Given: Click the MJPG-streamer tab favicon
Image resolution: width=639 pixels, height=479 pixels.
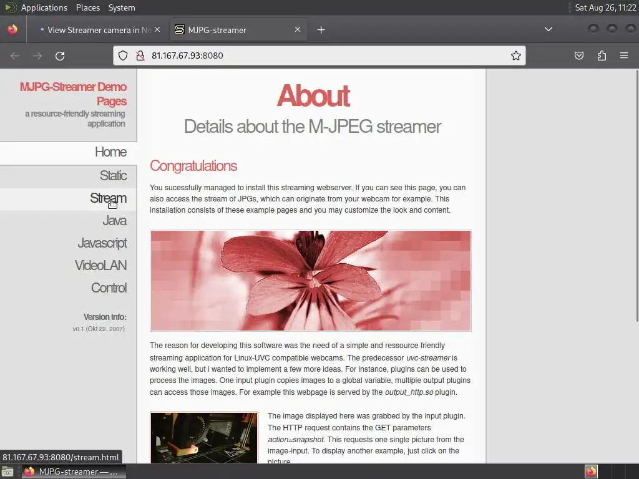Looking at the screenshot, I should [179, 29].
